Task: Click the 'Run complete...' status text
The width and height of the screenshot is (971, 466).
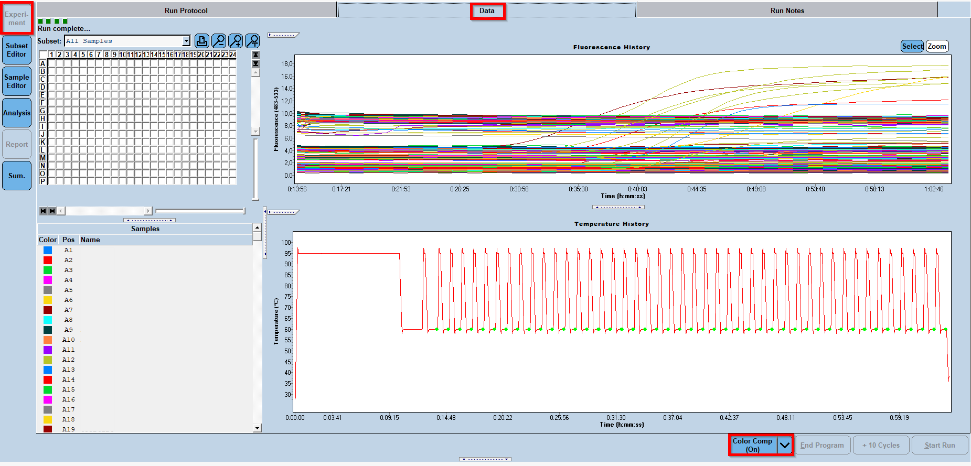Action: coord(64,28)
